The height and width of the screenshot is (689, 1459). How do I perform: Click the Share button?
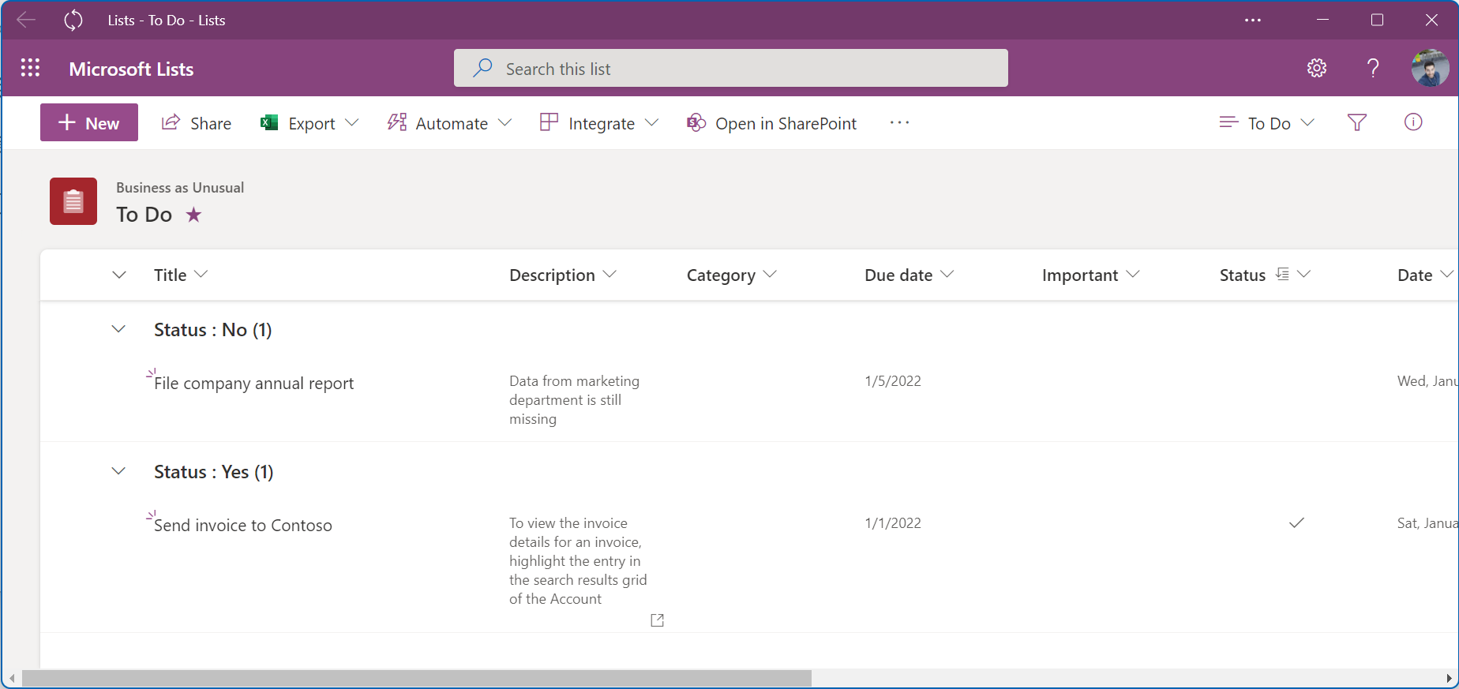click(197, 123)
